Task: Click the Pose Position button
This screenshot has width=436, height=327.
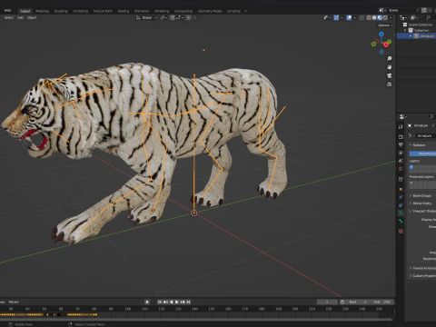Action: [x=422, y=154]
